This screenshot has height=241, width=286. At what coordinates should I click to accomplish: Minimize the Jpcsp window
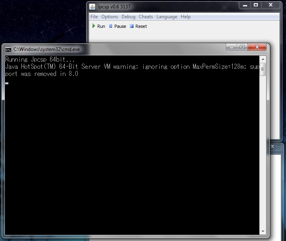click(245, 5)
